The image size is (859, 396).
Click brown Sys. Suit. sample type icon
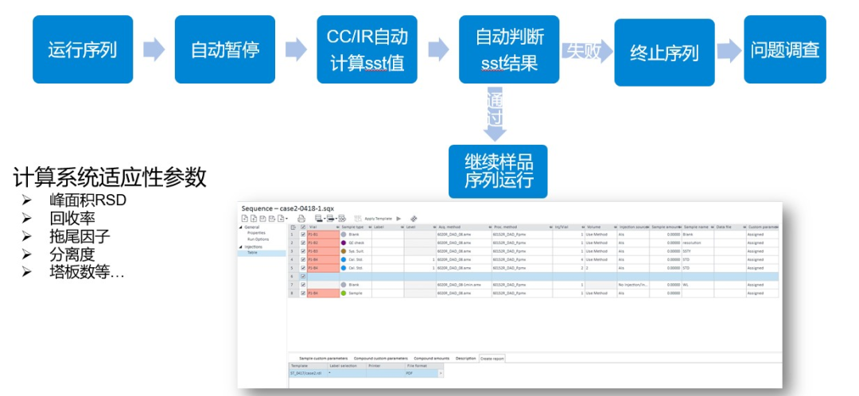(x=344, y=251)
